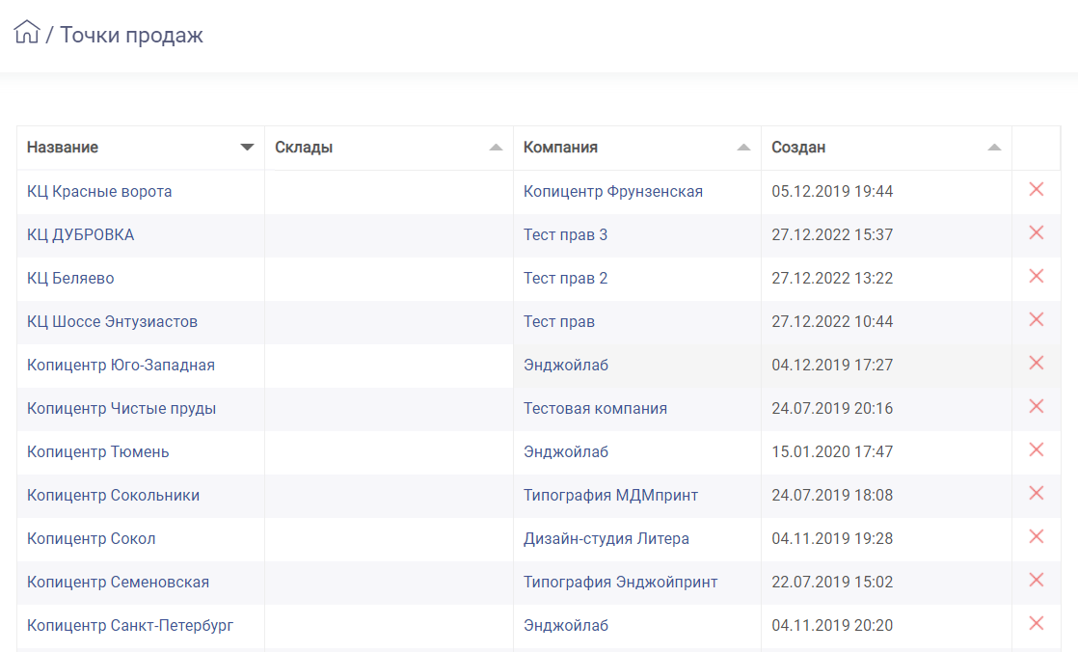1078x652 pixels.
Task: Select date 24.07.2019 18:08
Action: point(832,495)
